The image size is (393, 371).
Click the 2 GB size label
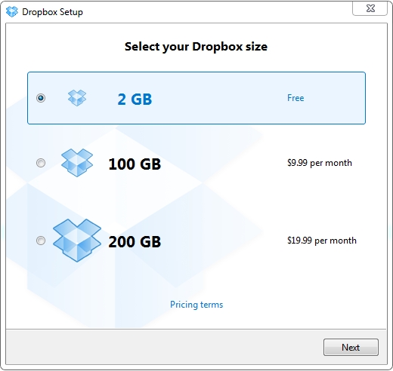coord(135,99)
